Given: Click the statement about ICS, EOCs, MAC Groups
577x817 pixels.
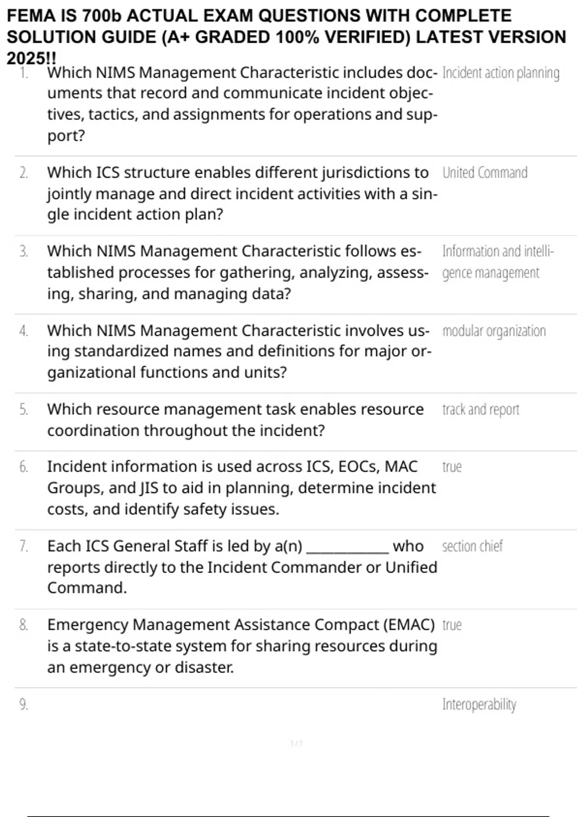Looking at the screenshot, I should click(241, 488).
